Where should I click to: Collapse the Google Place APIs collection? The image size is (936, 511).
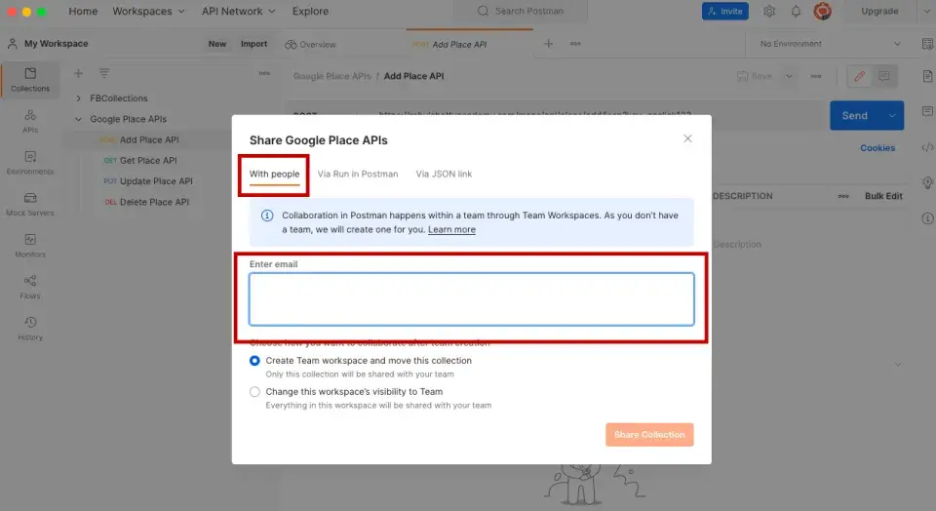coord(78,119)
